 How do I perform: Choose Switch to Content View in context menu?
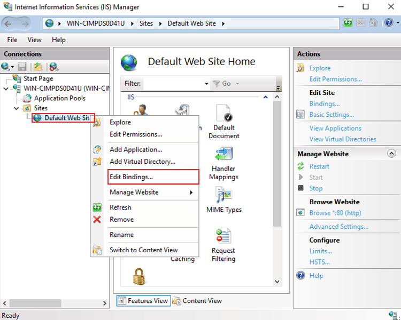click(x=145, y=250)
